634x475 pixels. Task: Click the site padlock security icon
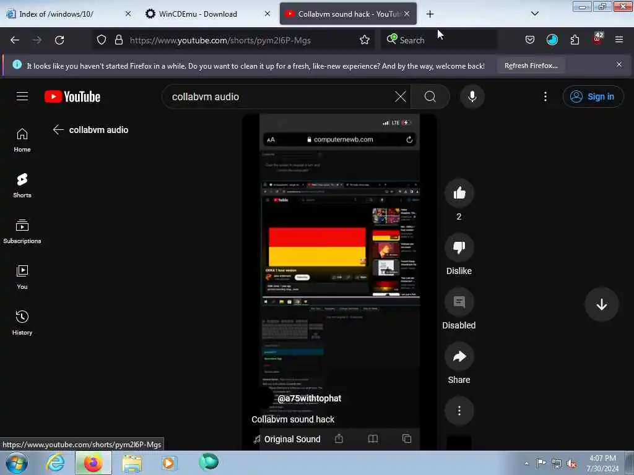118,40
